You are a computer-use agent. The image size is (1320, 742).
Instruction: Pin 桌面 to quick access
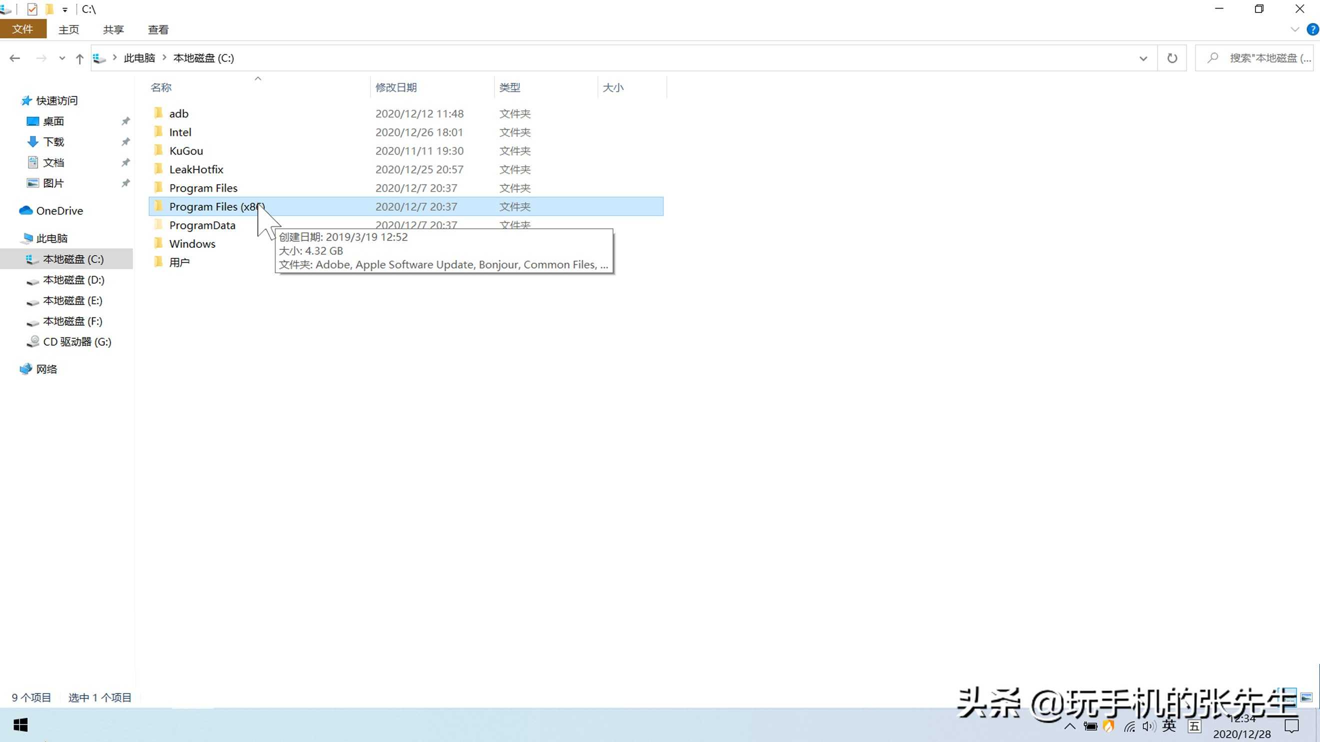click(x=124, y=120)
